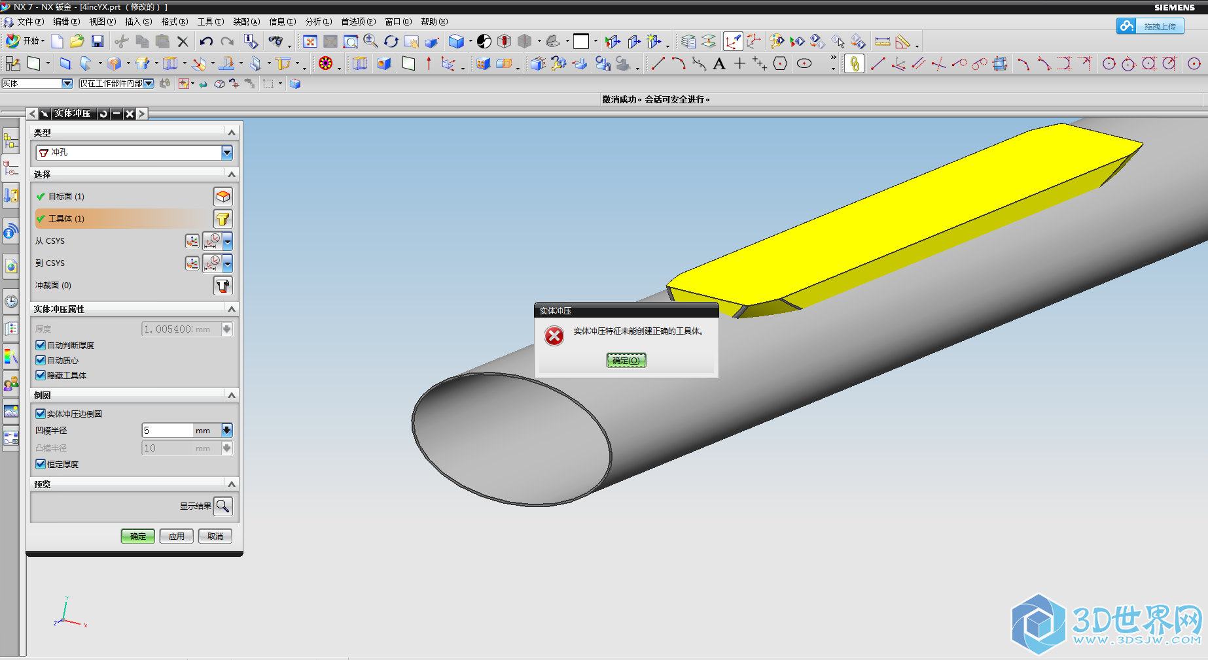
Task: Click the target face selection icon
Action: coord(223,196)
